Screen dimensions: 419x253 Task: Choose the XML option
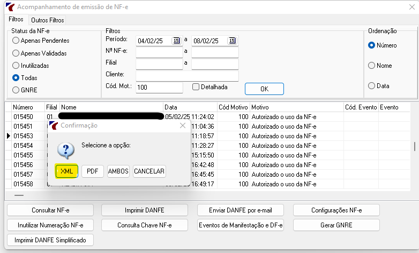point(66,171)
